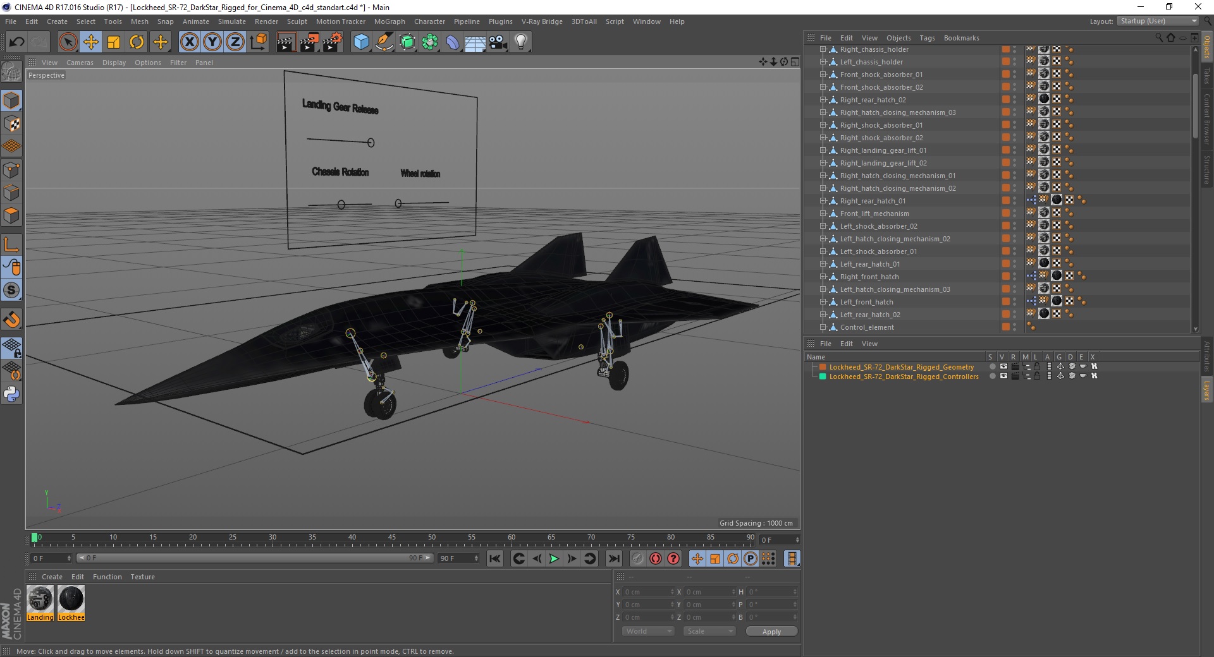This screenshot has width=1214, height=657.
Task: Open the Simulate menu
Action: click(232, 21)
